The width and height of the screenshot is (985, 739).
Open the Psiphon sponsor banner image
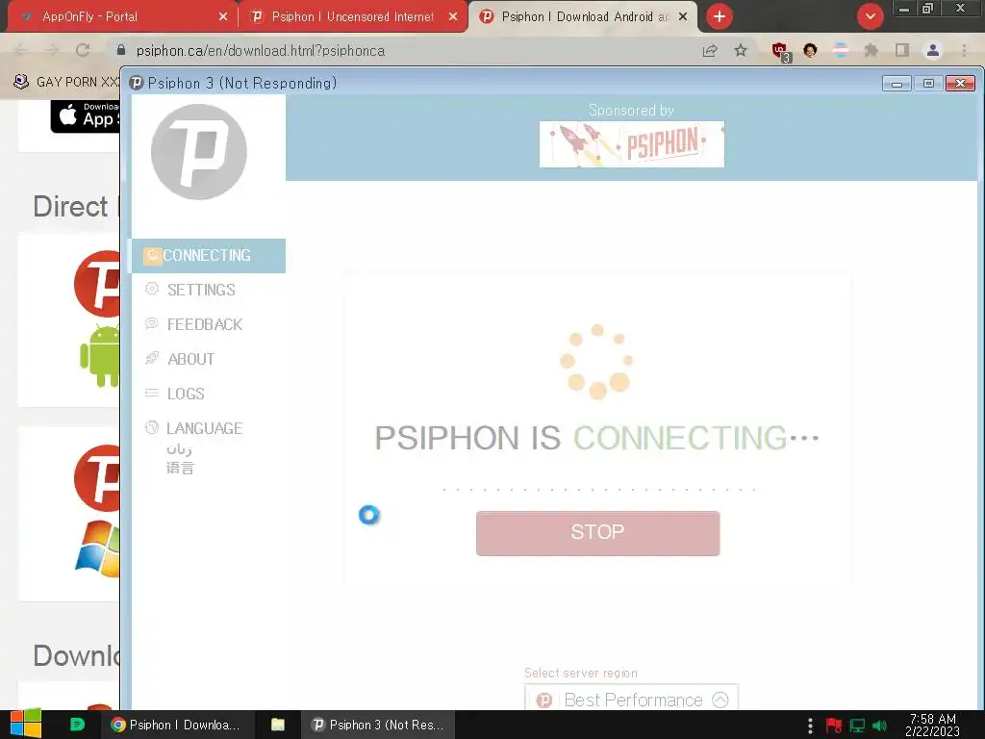631,144
